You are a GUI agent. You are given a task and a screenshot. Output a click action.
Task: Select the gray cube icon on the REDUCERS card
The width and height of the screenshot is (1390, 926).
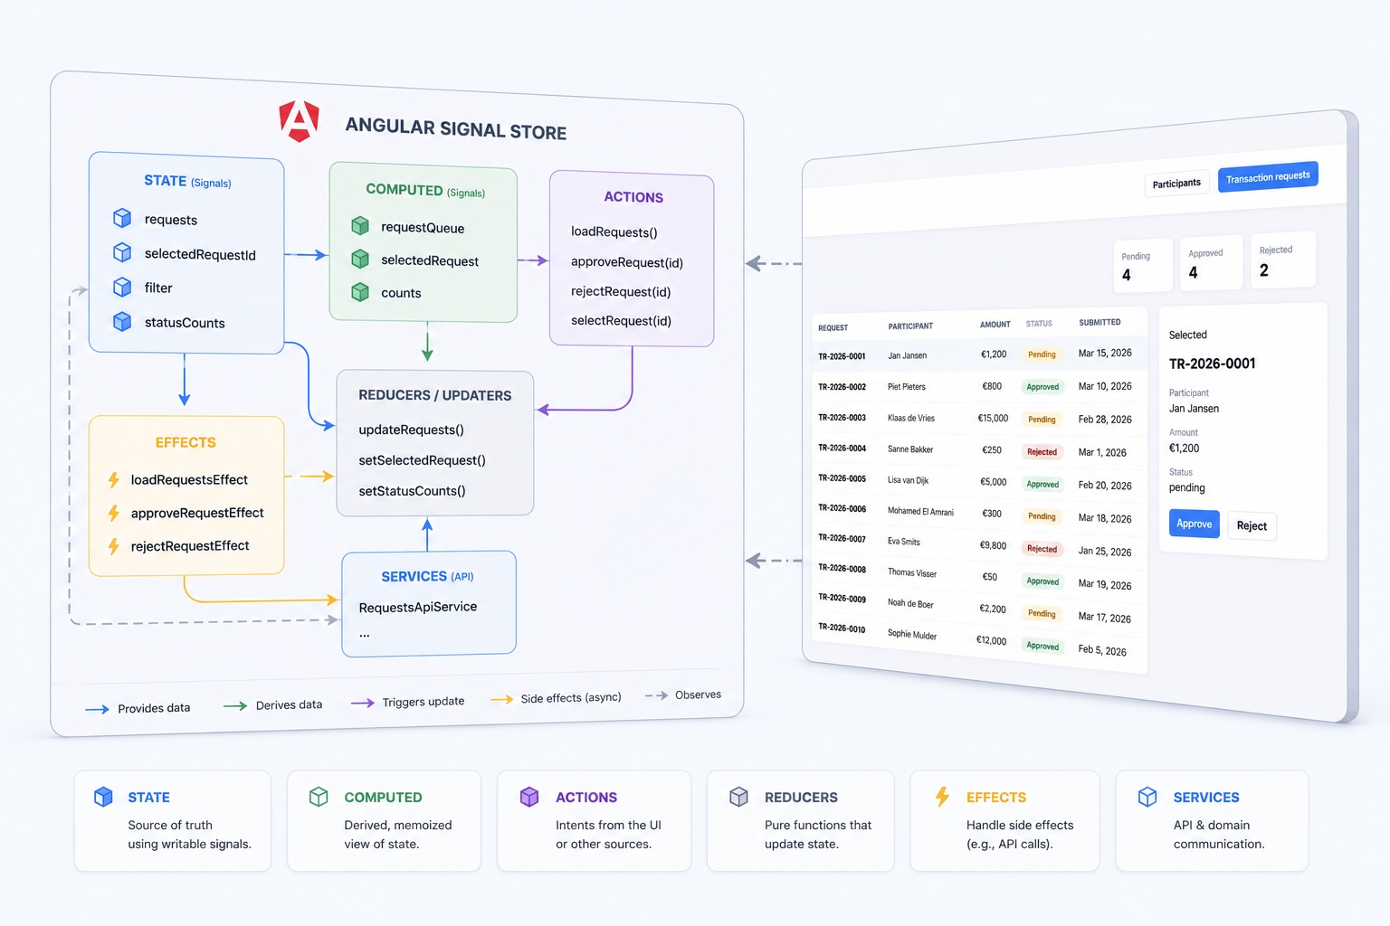739,796
